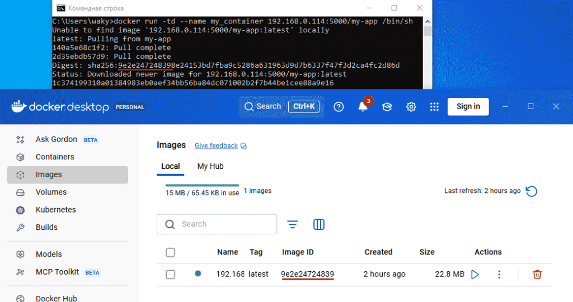The width and height of the screenshot is (573, 302).
Task: Open notifications bell with 3 alerts
Action: point(363,107)
